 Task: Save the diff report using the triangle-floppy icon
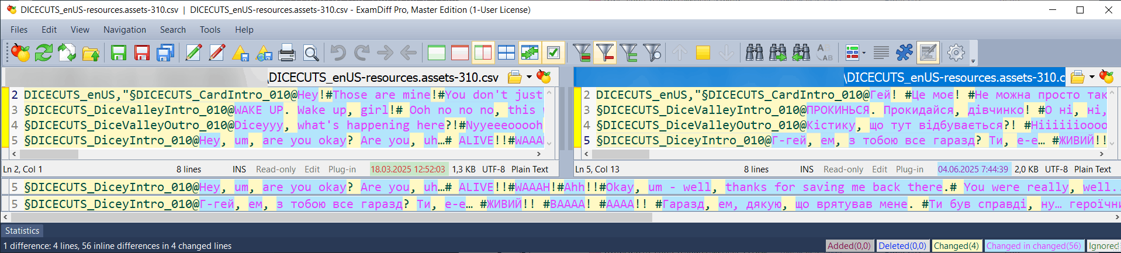[x=240, y=53]
